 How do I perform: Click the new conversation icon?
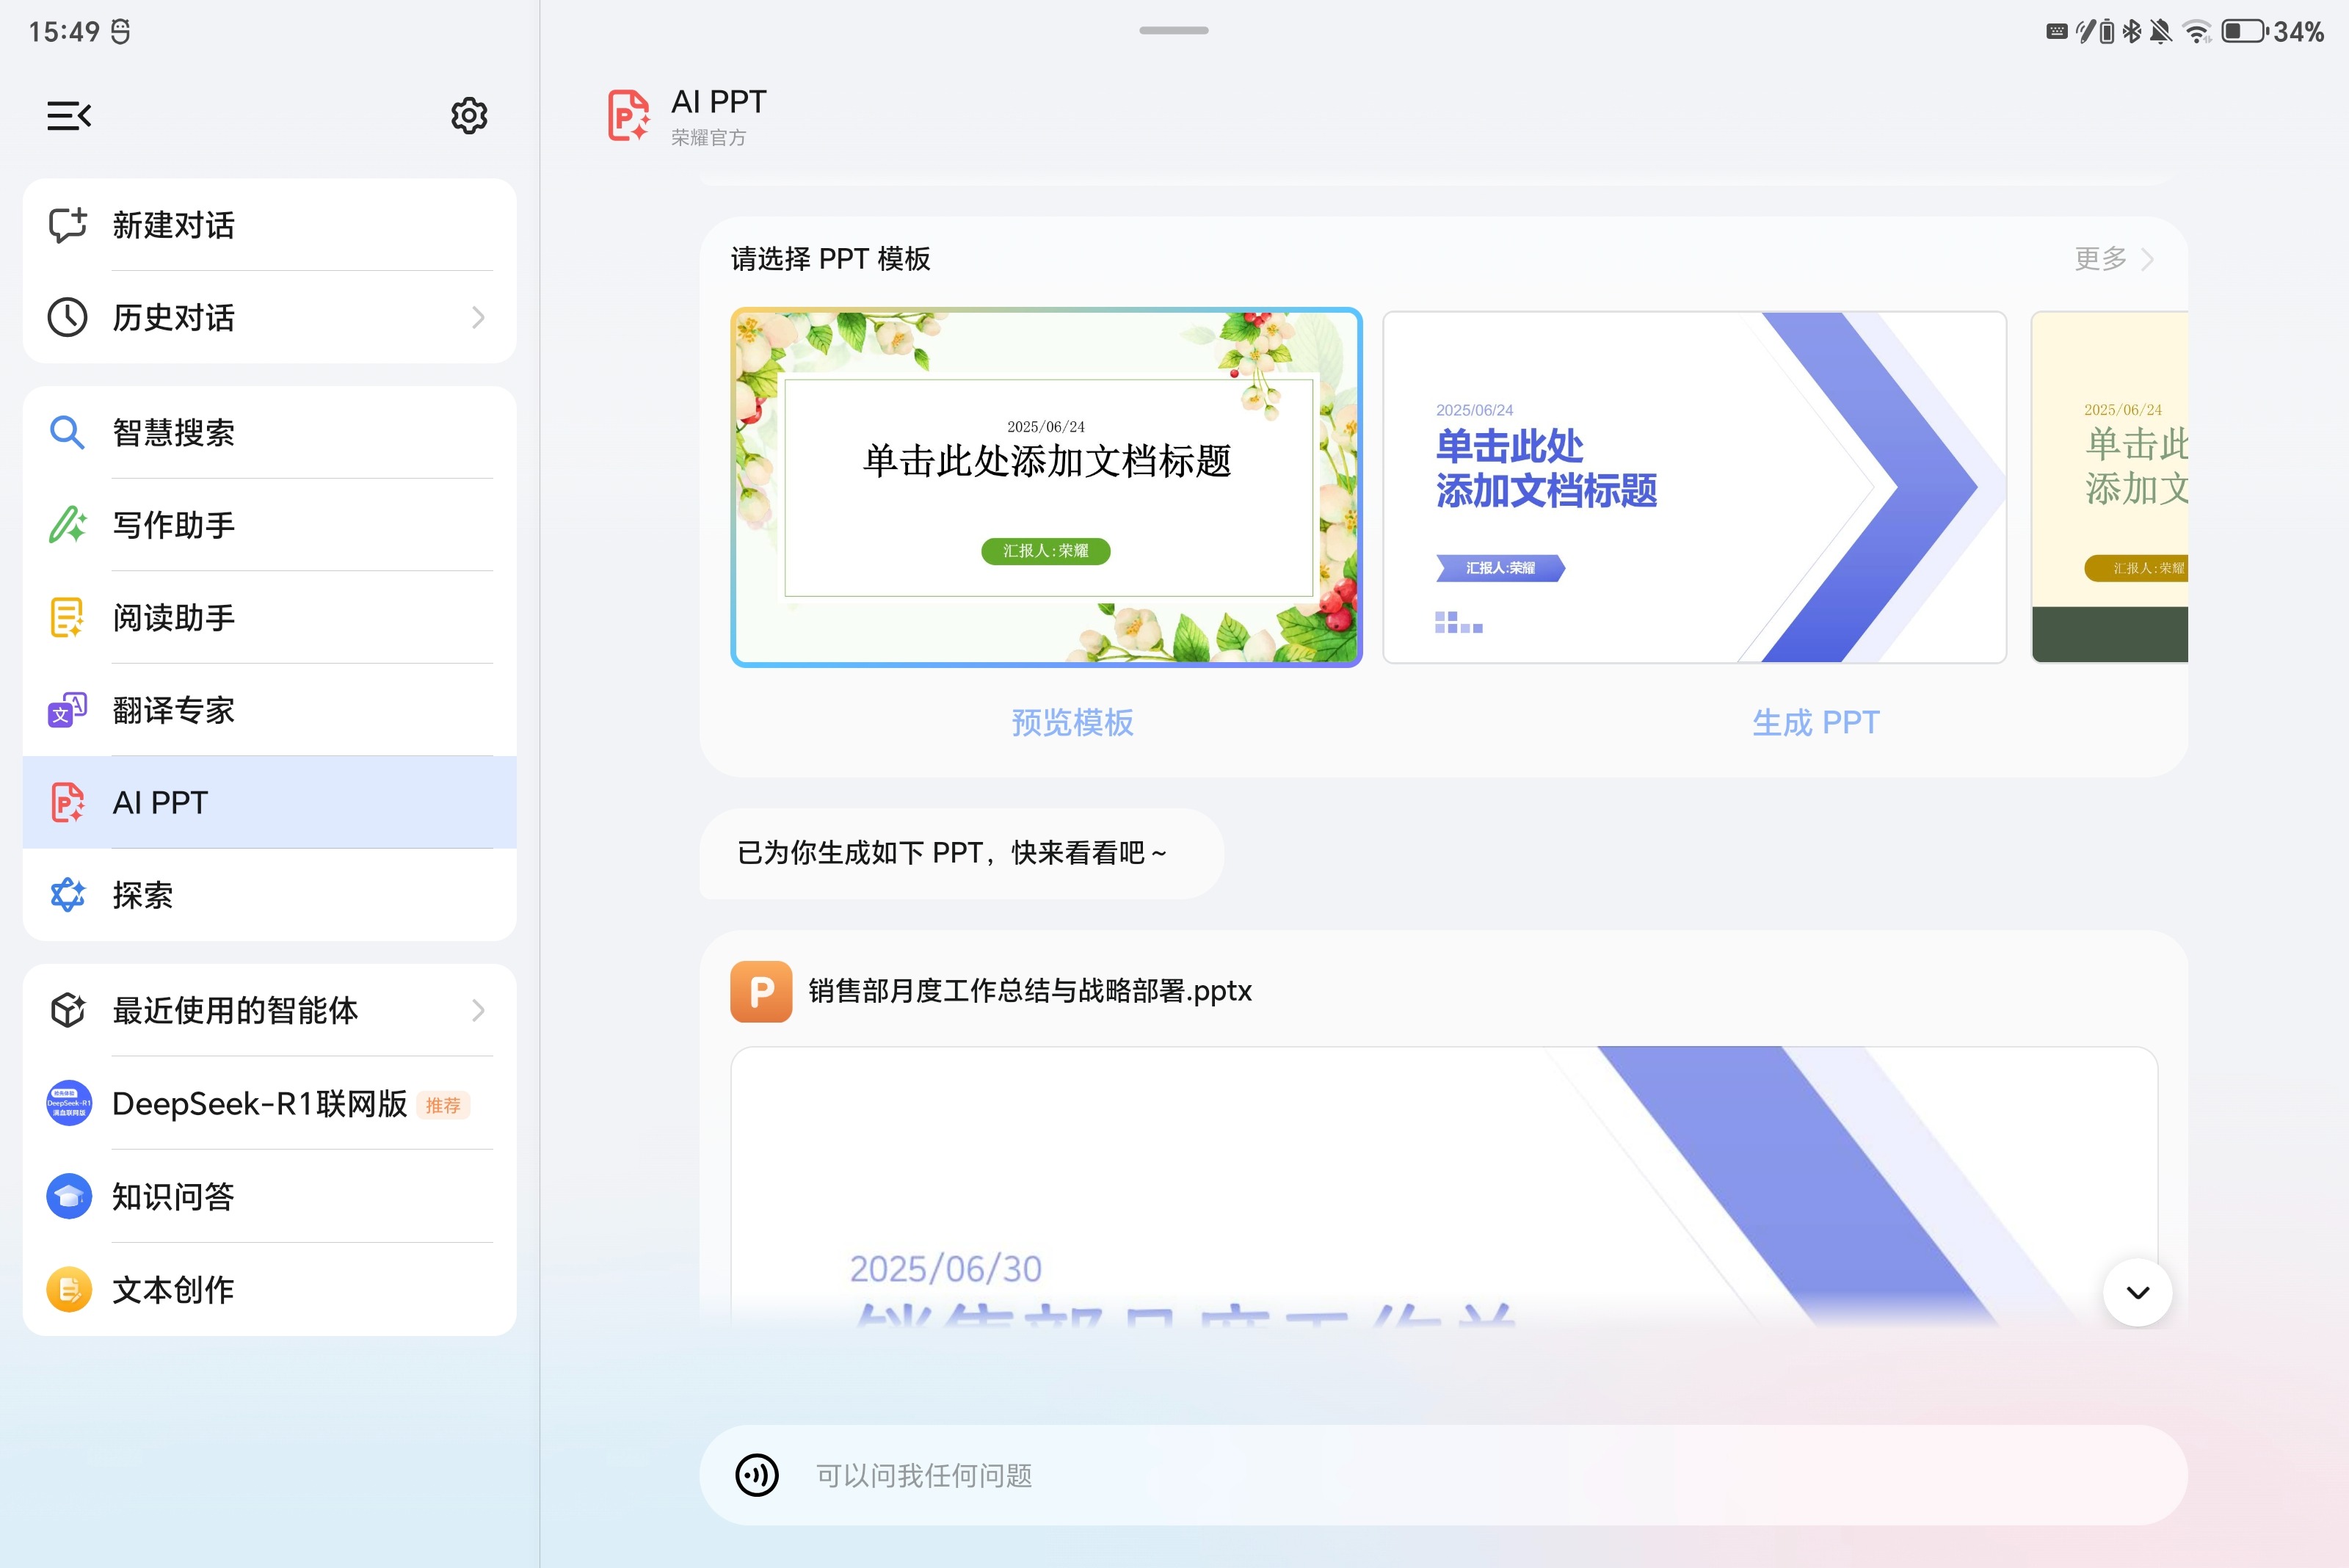click(x=68, y=225)
